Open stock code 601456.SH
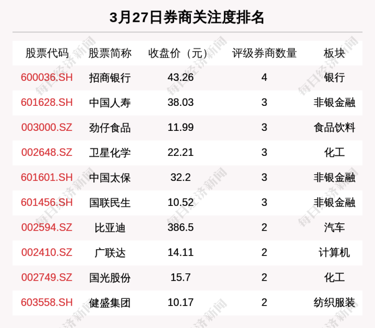The image size is (375, 328). click(x=47, y=202)
